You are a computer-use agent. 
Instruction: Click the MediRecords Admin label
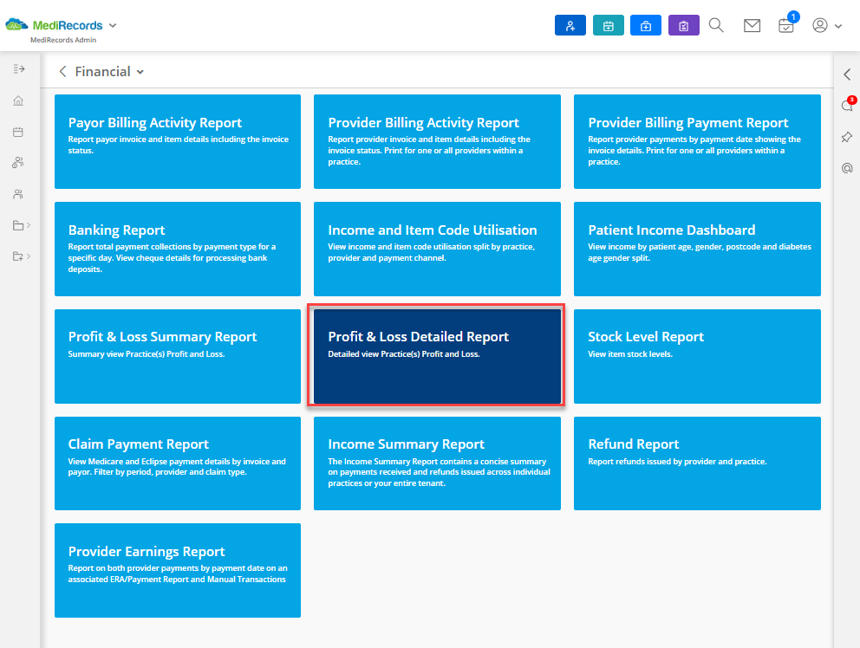63,40
